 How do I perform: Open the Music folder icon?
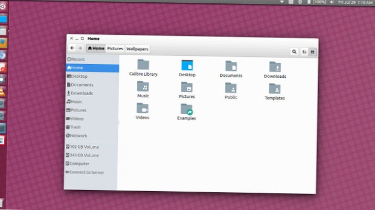tap(143, 86)
